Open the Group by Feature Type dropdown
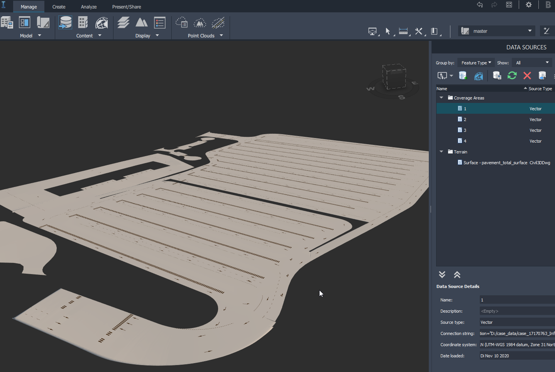The height and width of the screenshot is (372, 555). tap(475, 62)
